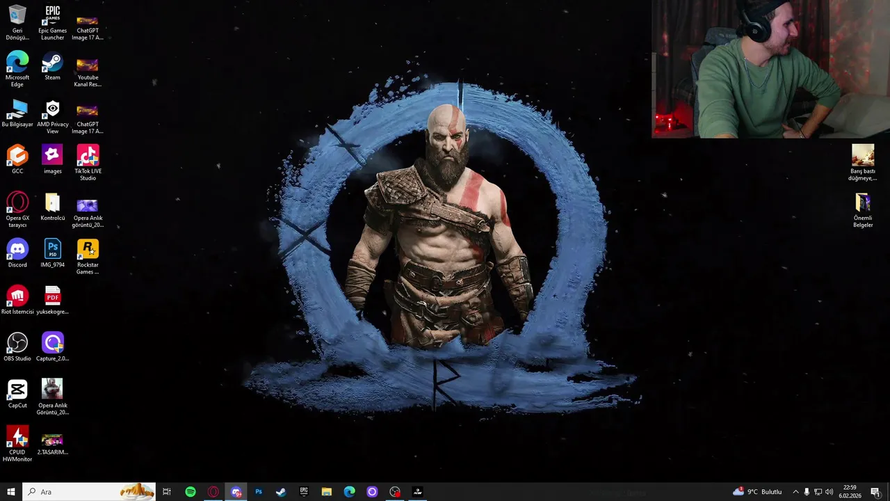Viewport: 890px width, 501px height.
Task: Open the 9°C Bulutlu weather widget
Action: point(757,492)
